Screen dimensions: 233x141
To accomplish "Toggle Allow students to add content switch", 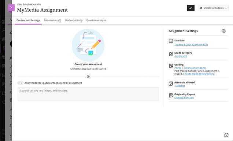I will click(x=20, y=83).
